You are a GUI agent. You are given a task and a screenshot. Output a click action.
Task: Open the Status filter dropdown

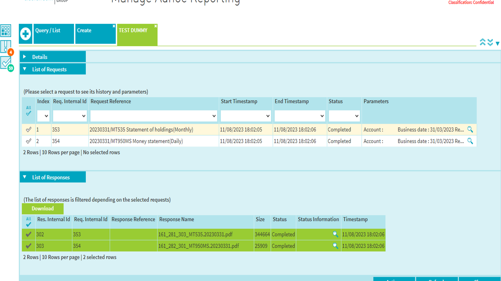pyautogui.click(x=344, y=116)
